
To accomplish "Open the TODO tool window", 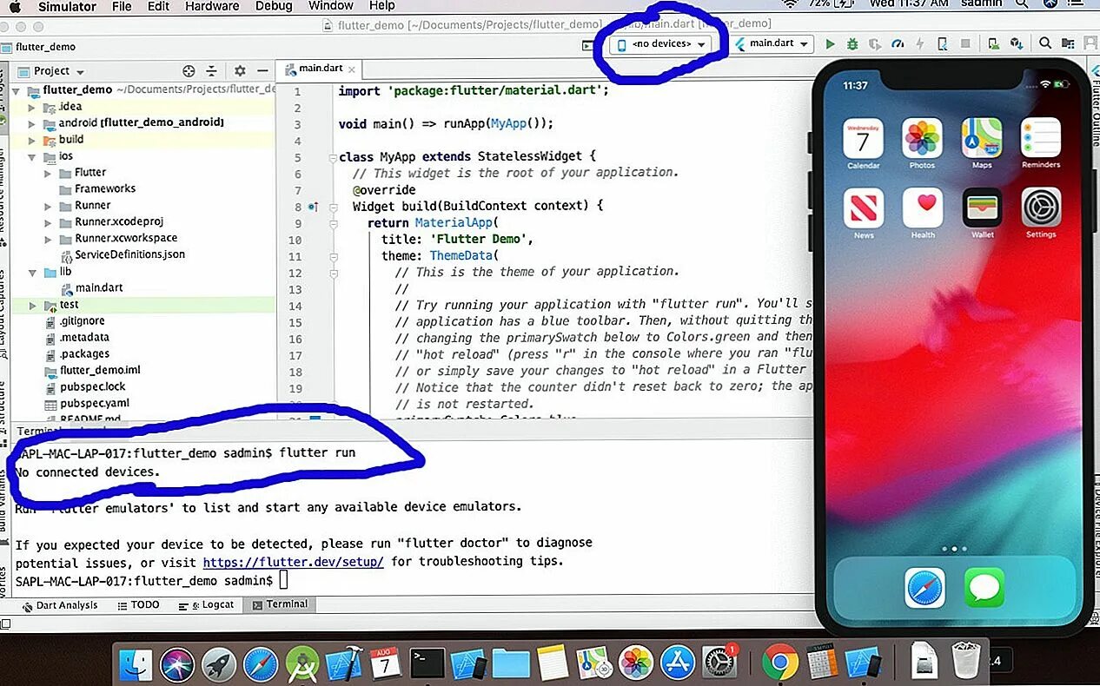I will coord(137,605).
